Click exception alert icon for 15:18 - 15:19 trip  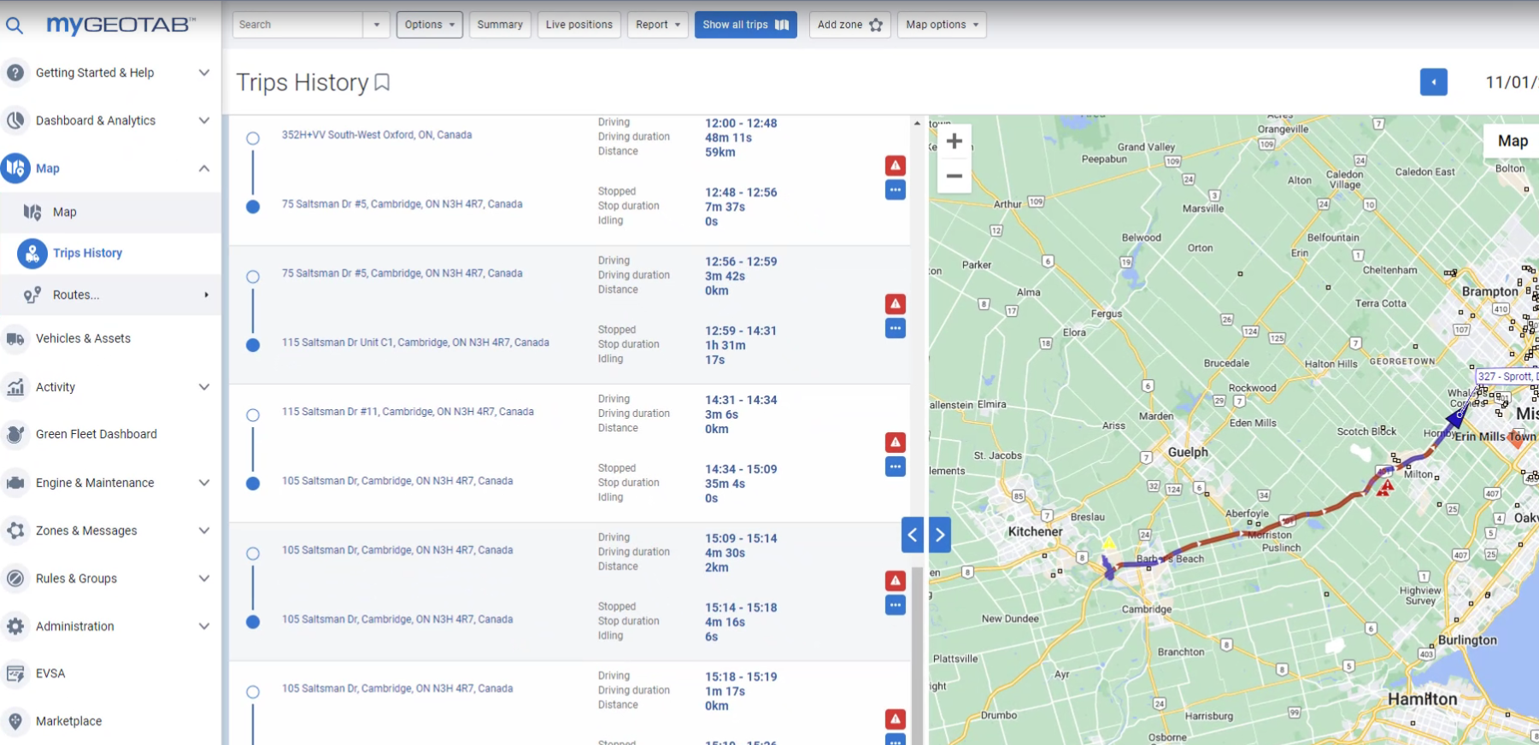pyautogui.click(x=895, y=719)
